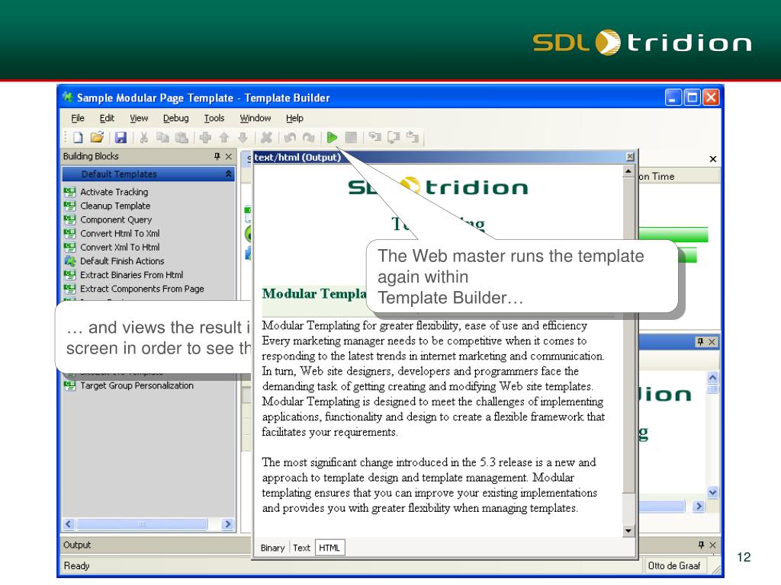
Task: Open the Window menu
Action: (256, 118)
